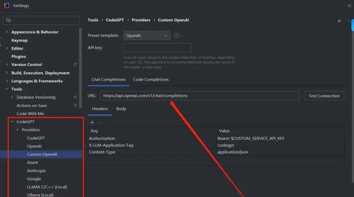Open the Headers tab

(100, 109)
